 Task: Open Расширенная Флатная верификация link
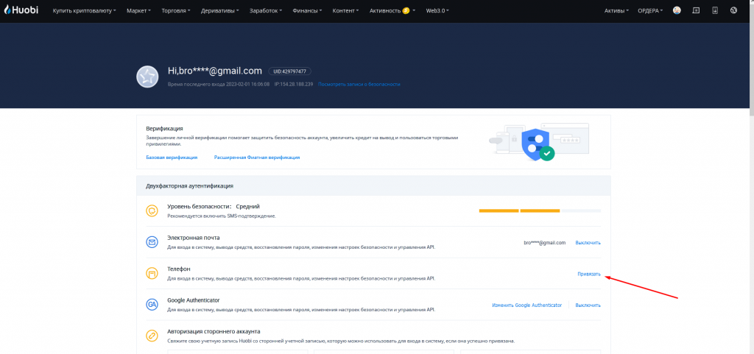coord(257,157)
